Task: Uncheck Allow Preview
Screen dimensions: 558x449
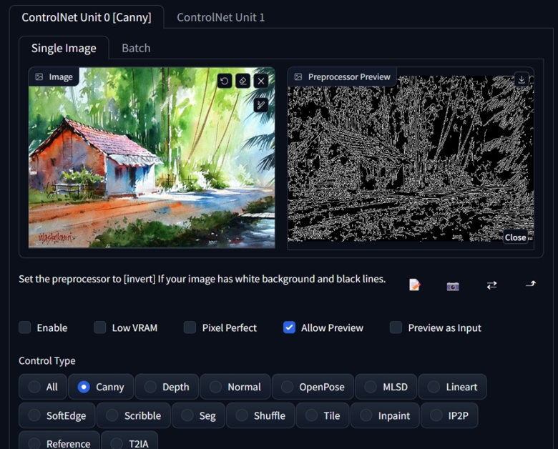Action: [x=289, y=327]
